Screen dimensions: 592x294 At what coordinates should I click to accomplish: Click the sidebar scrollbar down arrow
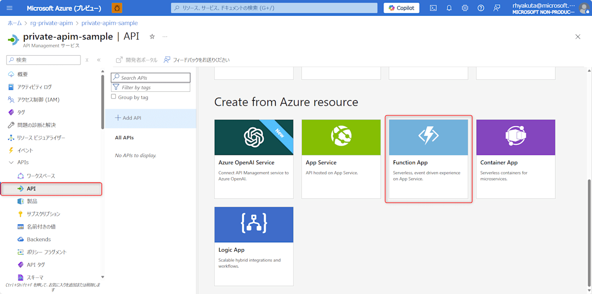[x=103, y=277]
